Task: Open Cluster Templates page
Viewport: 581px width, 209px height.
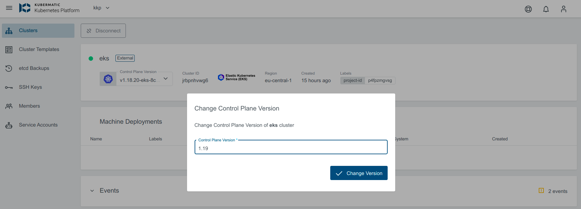Action: tap(39, 49)
